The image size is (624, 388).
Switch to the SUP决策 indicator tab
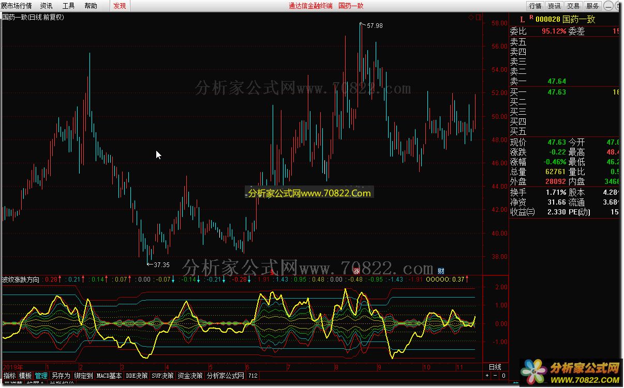coord(162,376)
